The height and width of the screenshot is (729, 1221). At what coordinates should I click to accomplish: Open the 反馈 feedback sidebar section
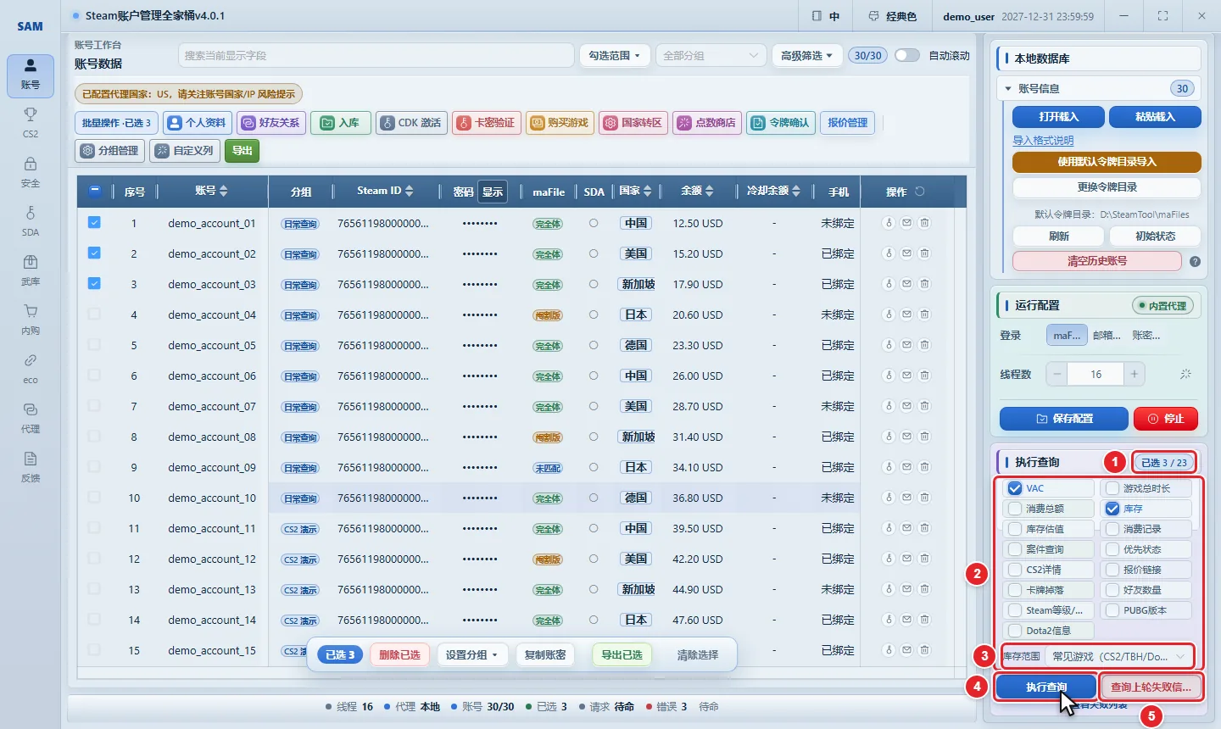point(31,465)
